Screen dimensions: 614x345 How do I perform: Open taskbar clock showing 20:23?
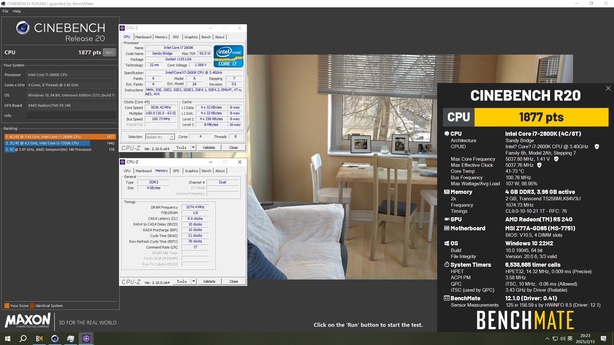coord(585,339)
